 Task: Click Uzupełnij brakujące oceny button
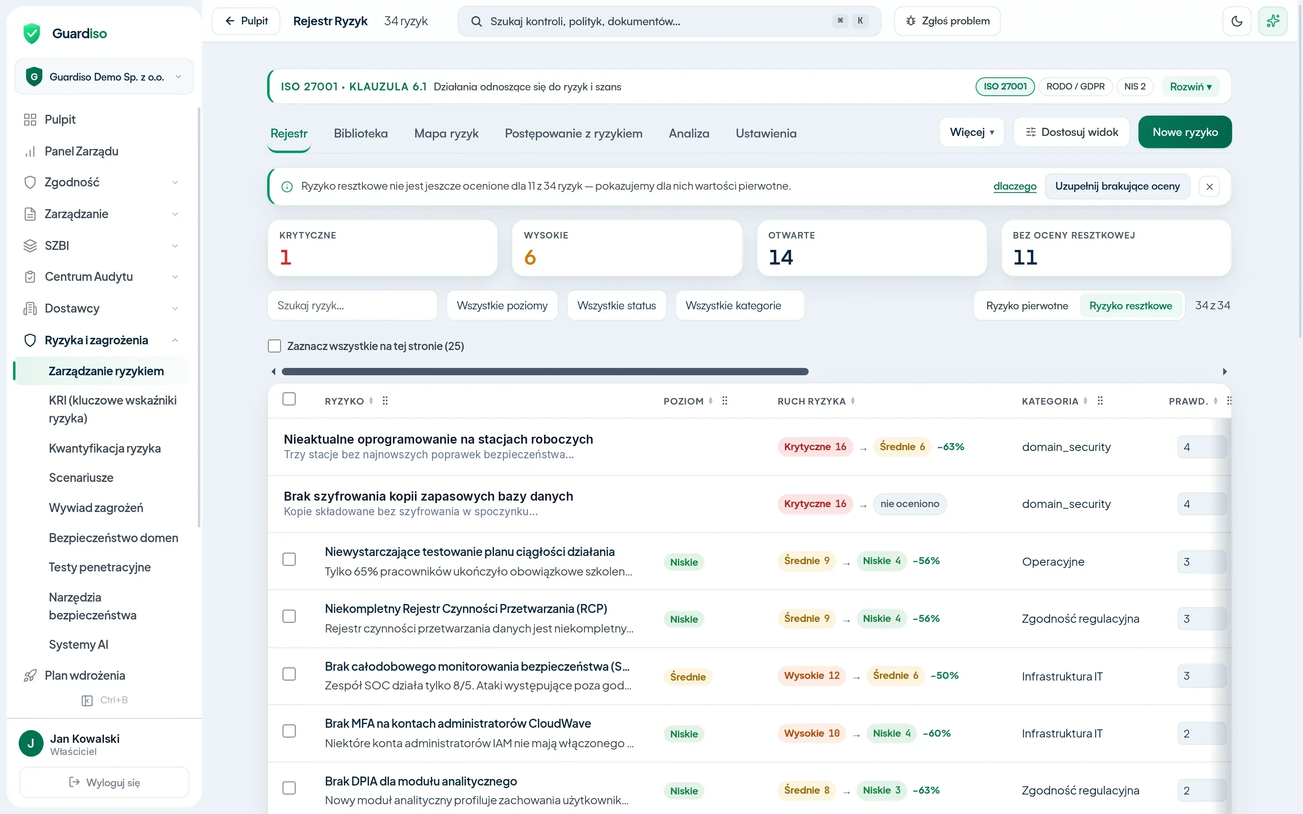[x=1117, y=186]
